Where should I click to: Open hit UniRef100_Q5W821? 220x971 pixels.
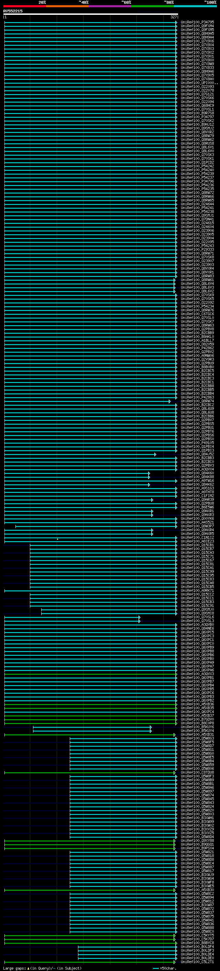197,852
